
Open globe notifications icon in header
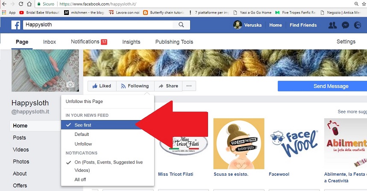click(x=358, y=25)
